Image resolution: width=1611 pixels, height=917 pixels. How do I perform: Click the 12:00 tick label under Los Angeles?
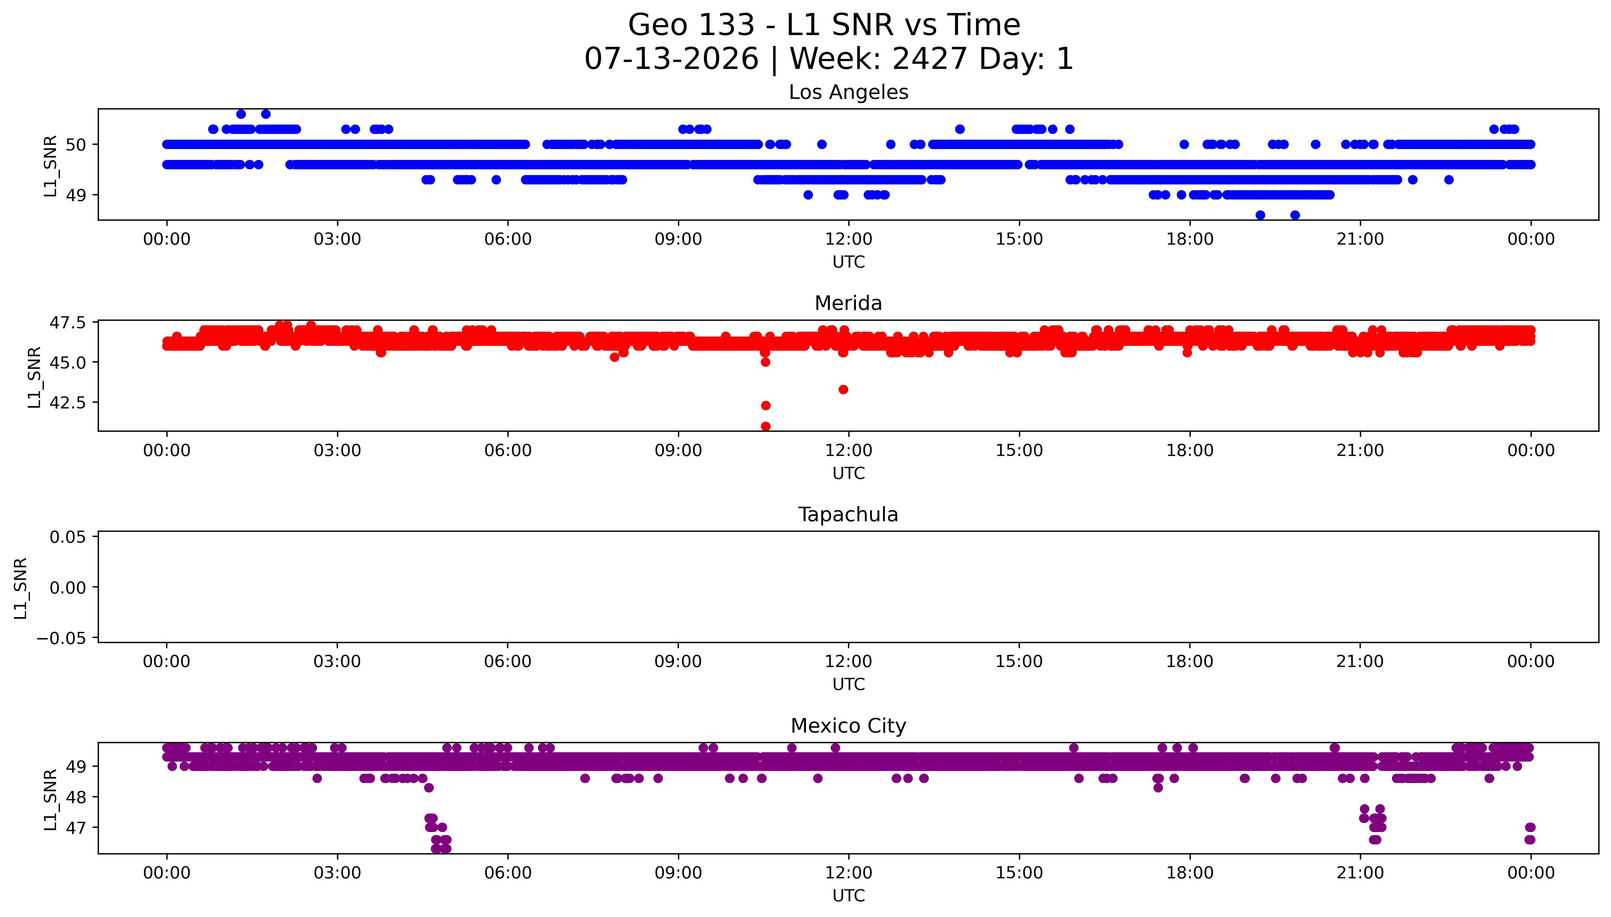pos(848,239)
